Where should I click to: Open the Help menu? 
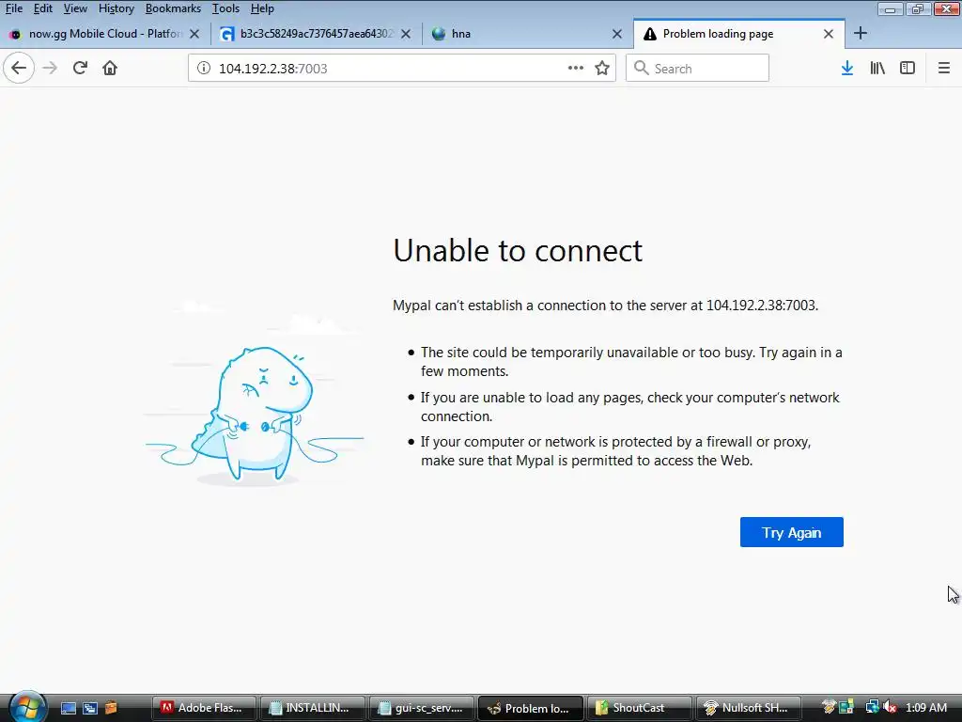[x=262, y=8]
